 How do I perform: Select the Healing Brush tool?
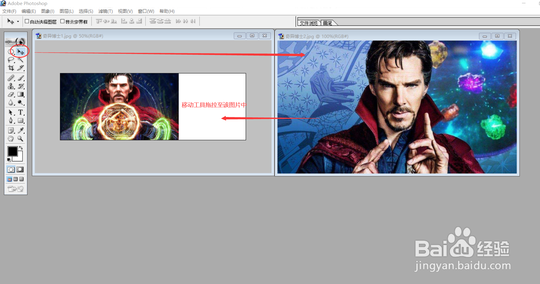coord(11,78)
